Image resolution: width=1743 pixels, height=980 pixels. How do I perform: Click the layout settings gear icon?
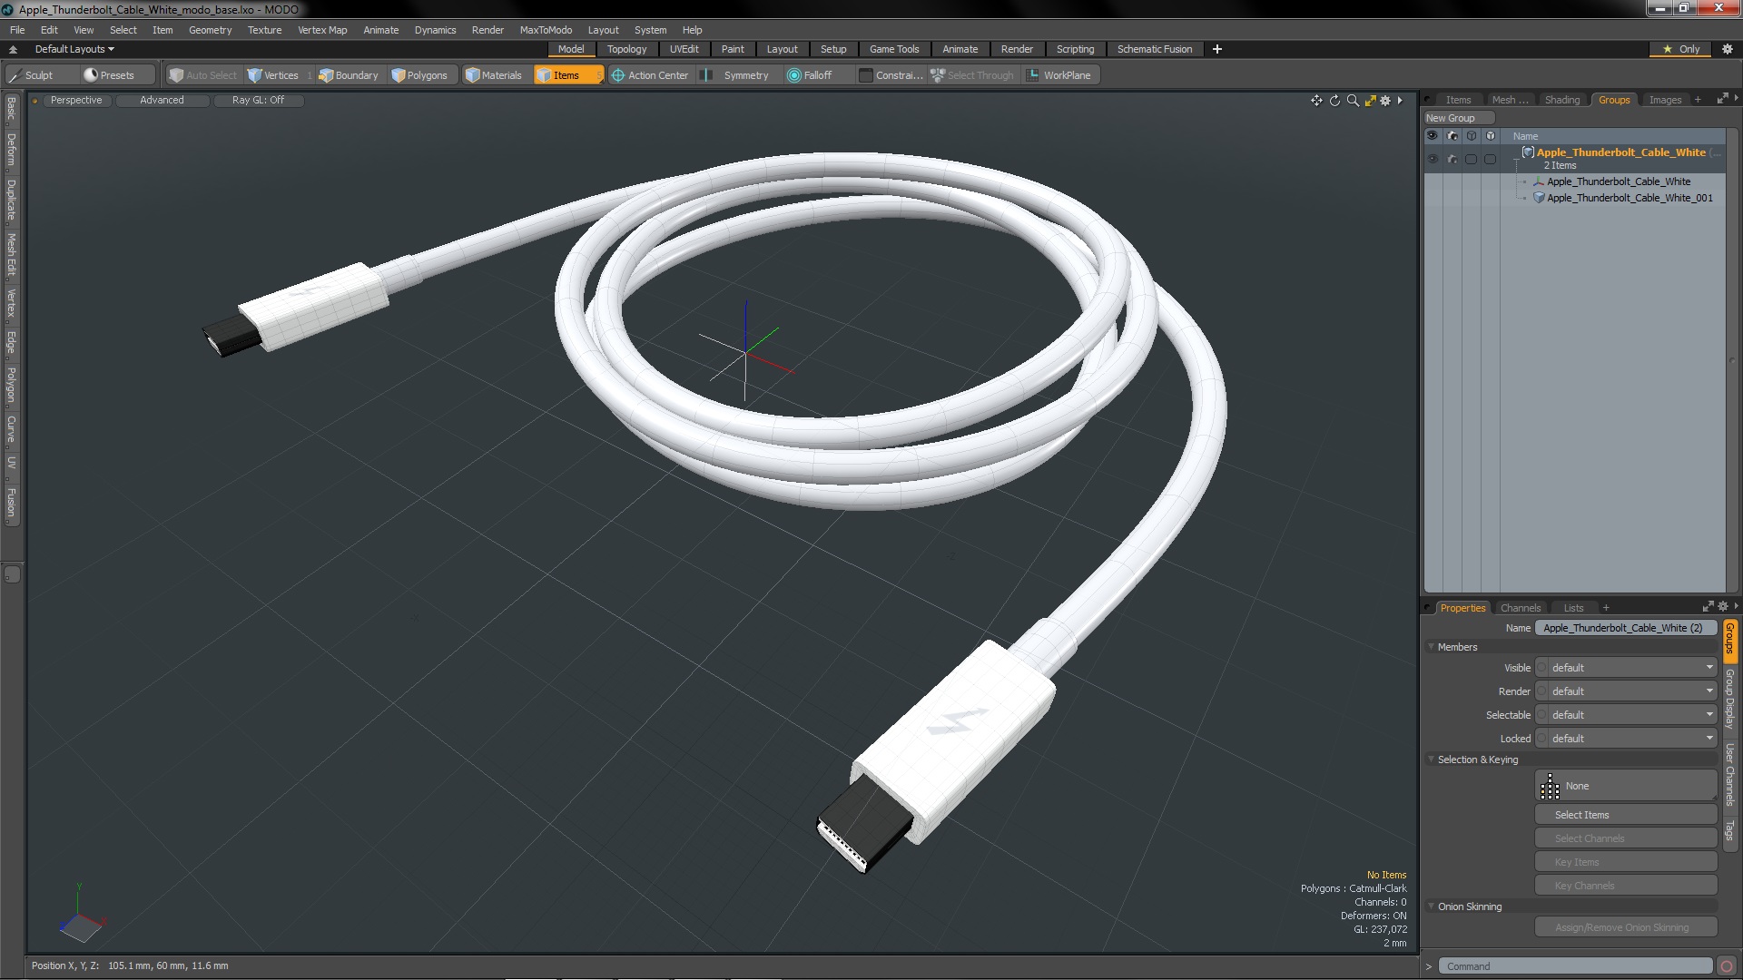pyautogui.click(x=1727, y=49)
